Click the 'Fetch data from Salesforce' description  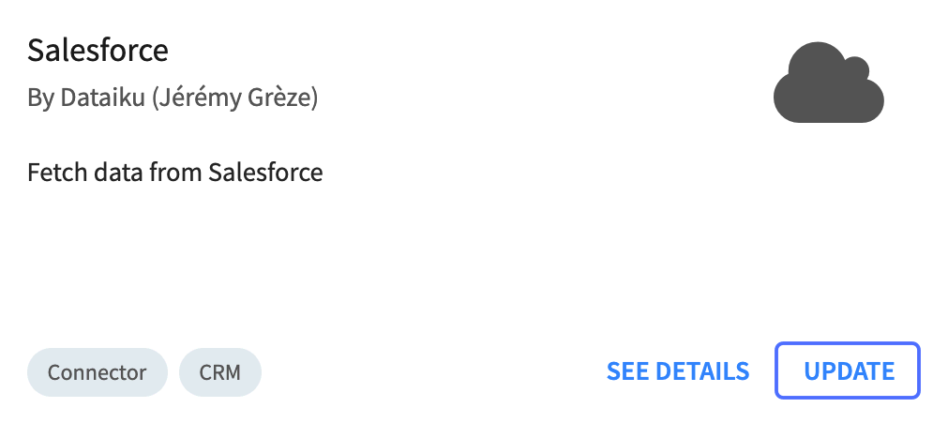click(175, 173)
